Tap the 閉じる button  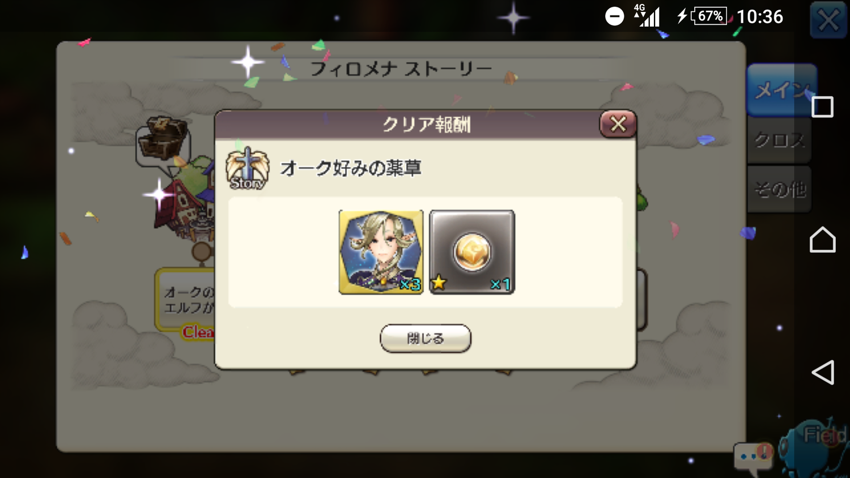click(425, 338)
